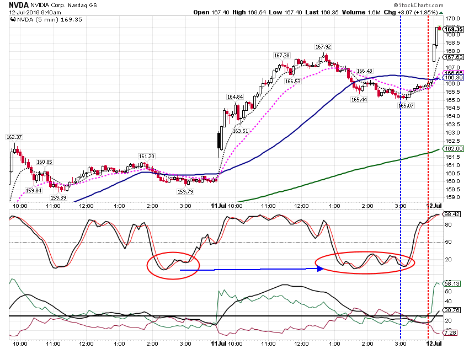Click the NVDA ticker symbol in the title
Image resolution: width=469 pixels, height=349 pixels.
tap(19, 5)
